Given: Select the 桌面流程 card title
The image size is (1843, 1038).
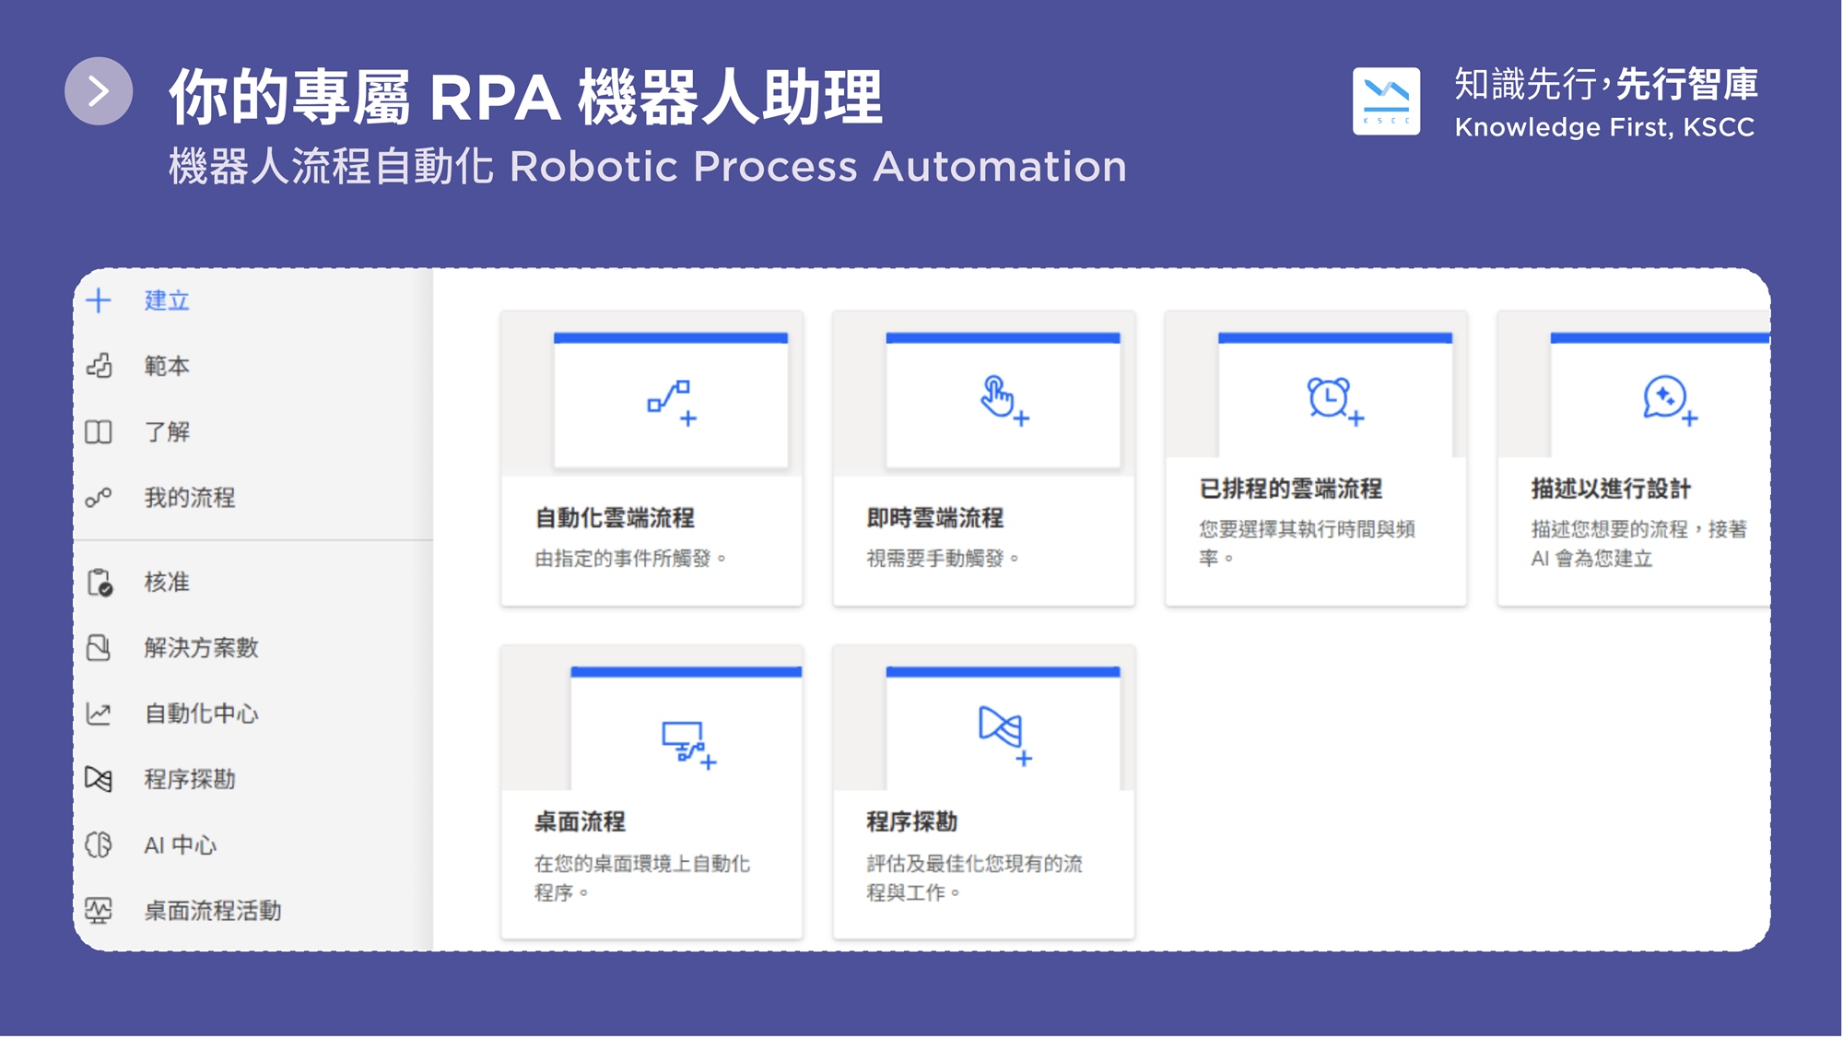Looking at the screenshot, I should [x=580, y=821].
